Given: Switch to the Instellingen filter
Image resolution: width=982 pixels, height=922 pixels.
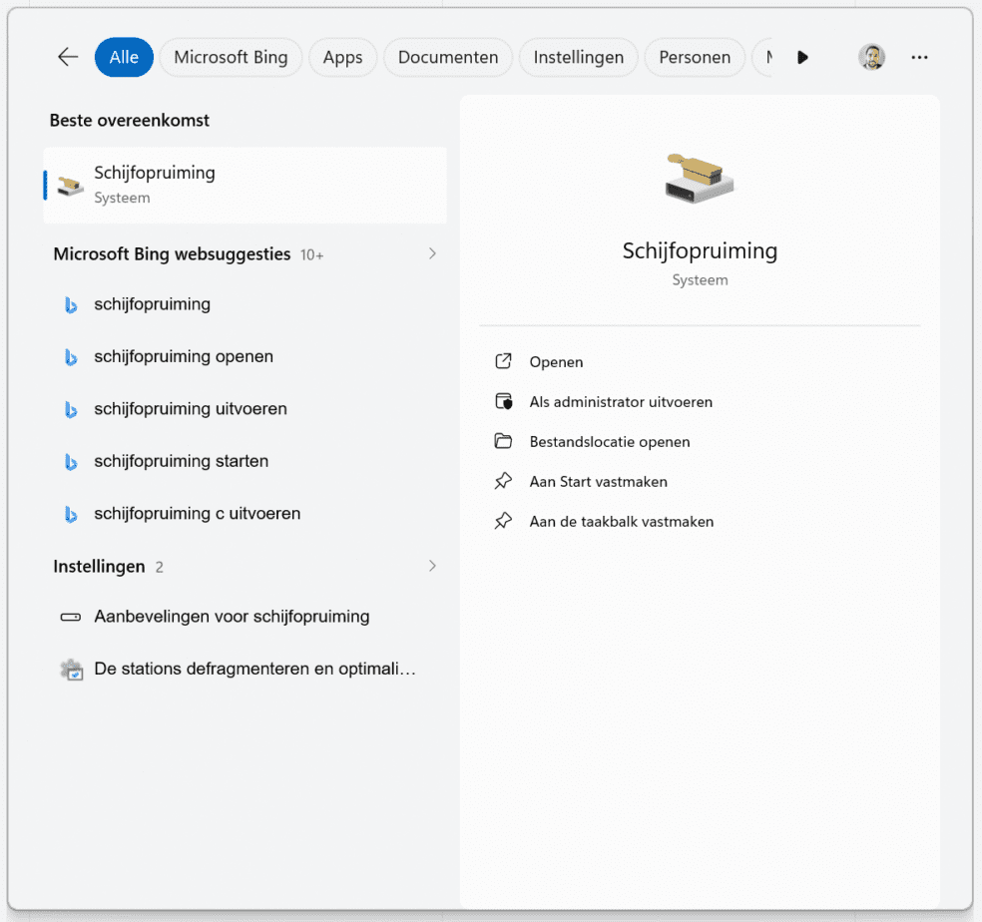Looking at the screenshot, I should [x=579, y=57].
